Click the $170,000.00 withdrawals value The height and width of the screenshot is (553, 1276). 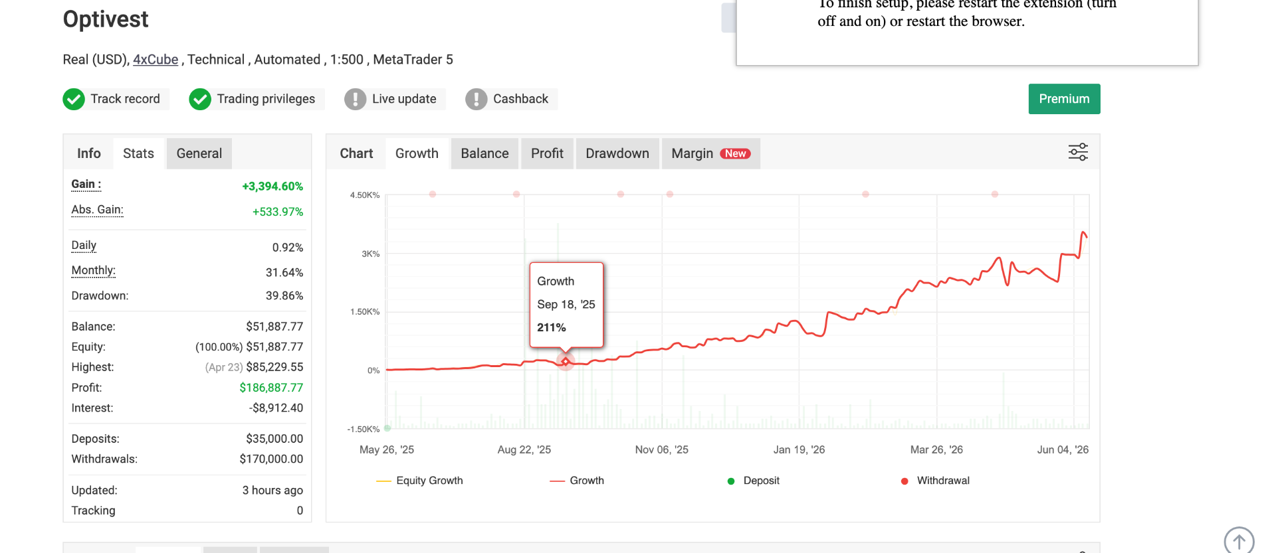point(271,459)
